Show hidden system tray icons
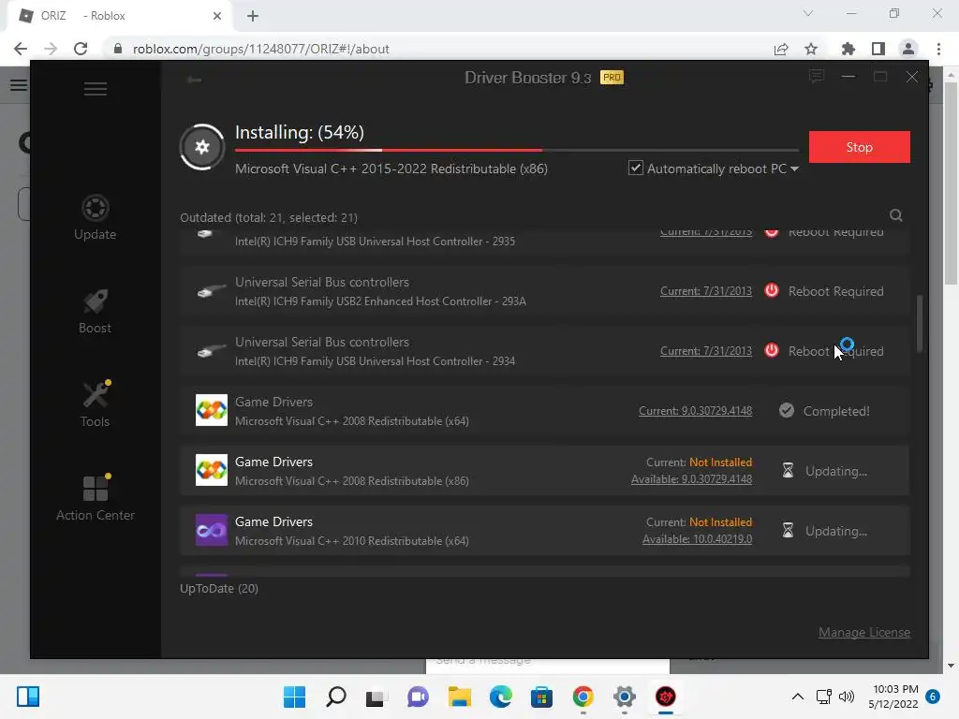This screenshot has width=959, height=719. (798, 697)
